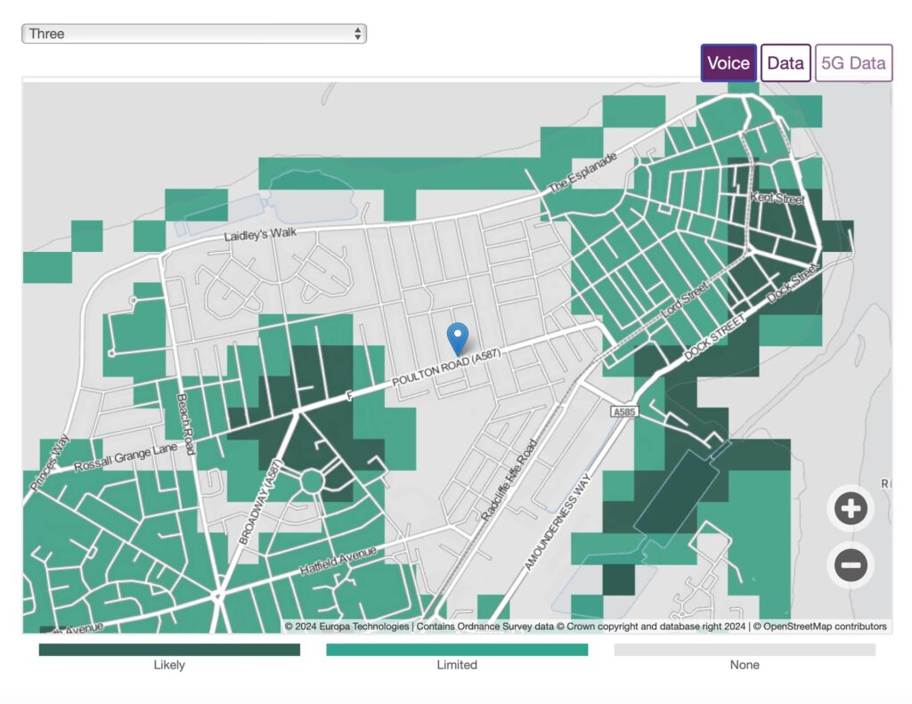
Task: Switch coverage view to Data
Action: click(785, 63)
